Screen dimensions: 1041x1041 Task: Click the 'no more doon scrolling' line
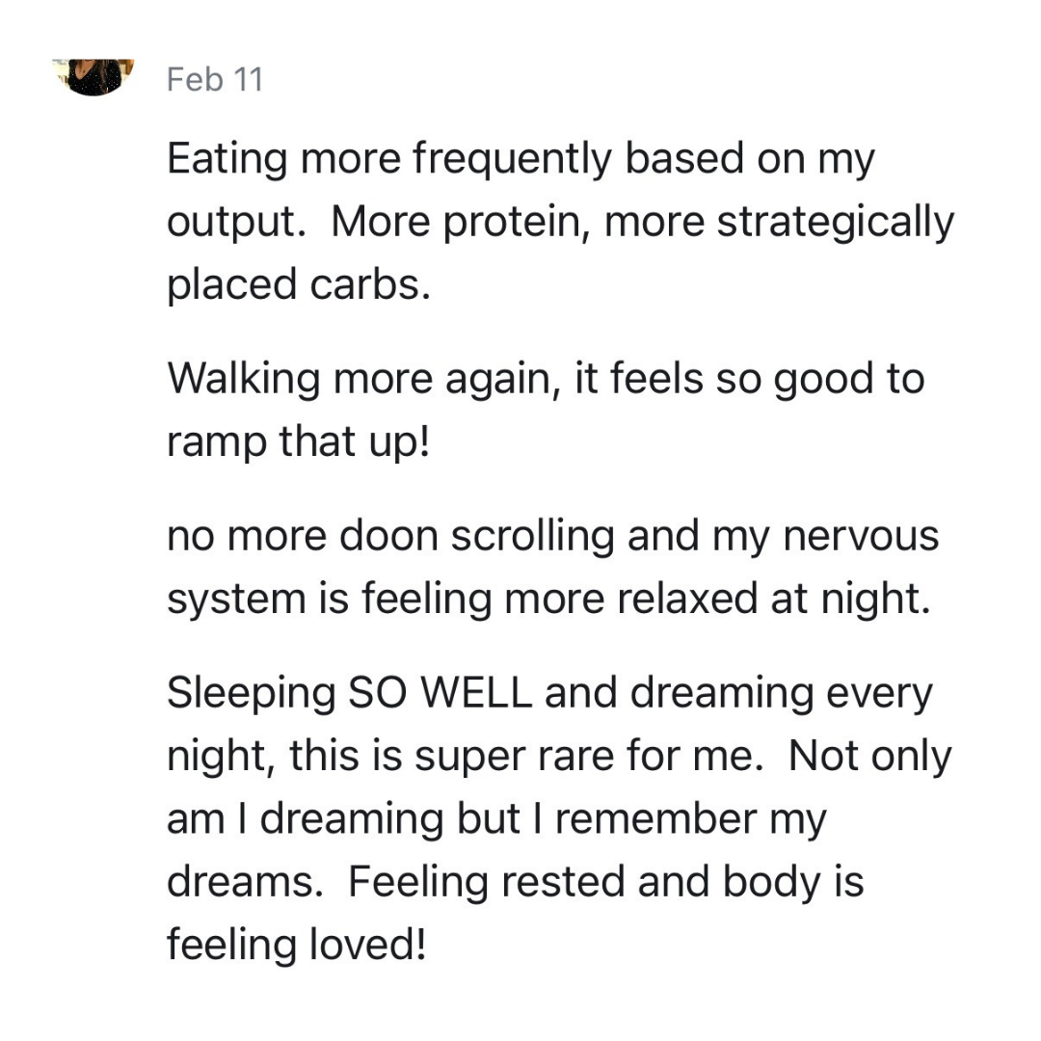[552, 536]
